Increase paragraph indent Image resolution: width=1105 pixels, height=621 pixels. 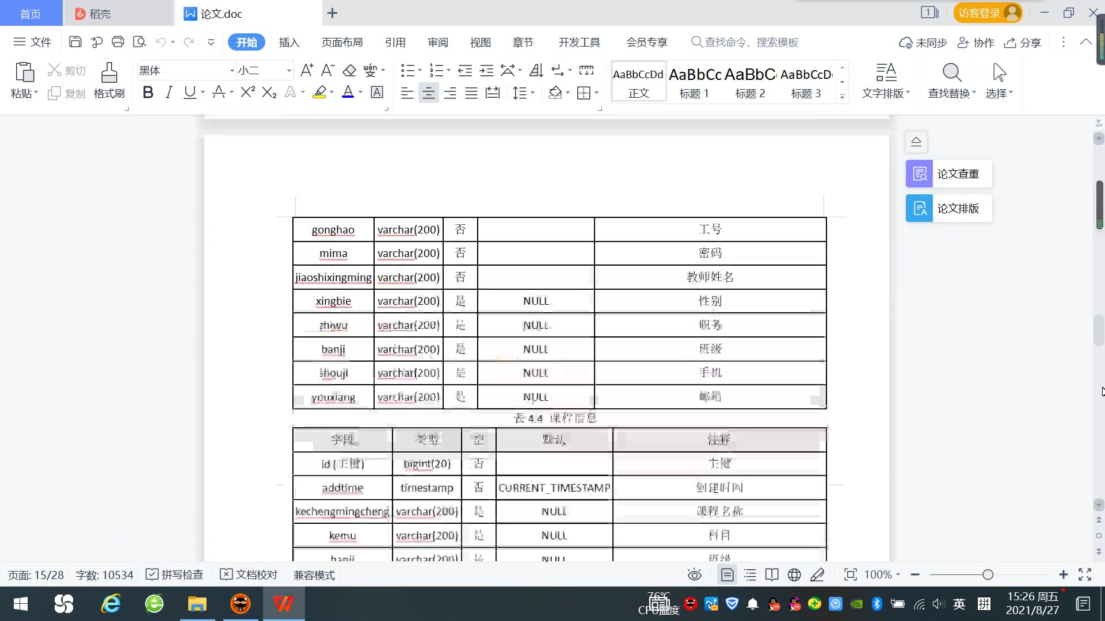[x=487, y=70]
